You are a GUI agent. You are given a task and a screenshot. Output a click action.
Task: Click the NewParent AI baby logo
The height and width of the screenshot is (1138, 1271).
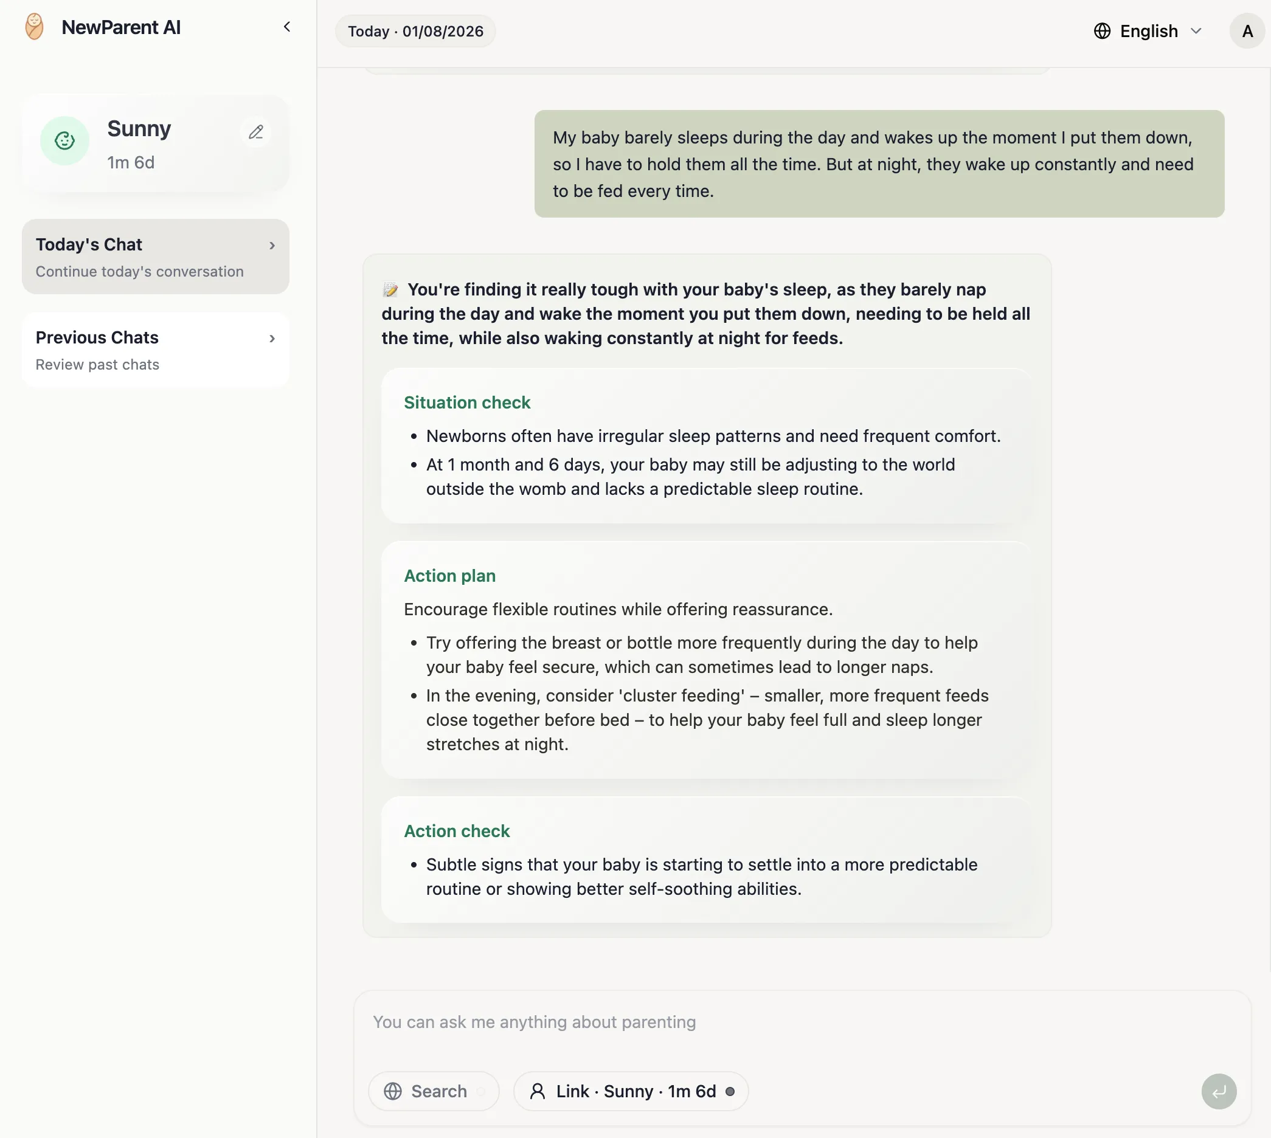[35, 27]
